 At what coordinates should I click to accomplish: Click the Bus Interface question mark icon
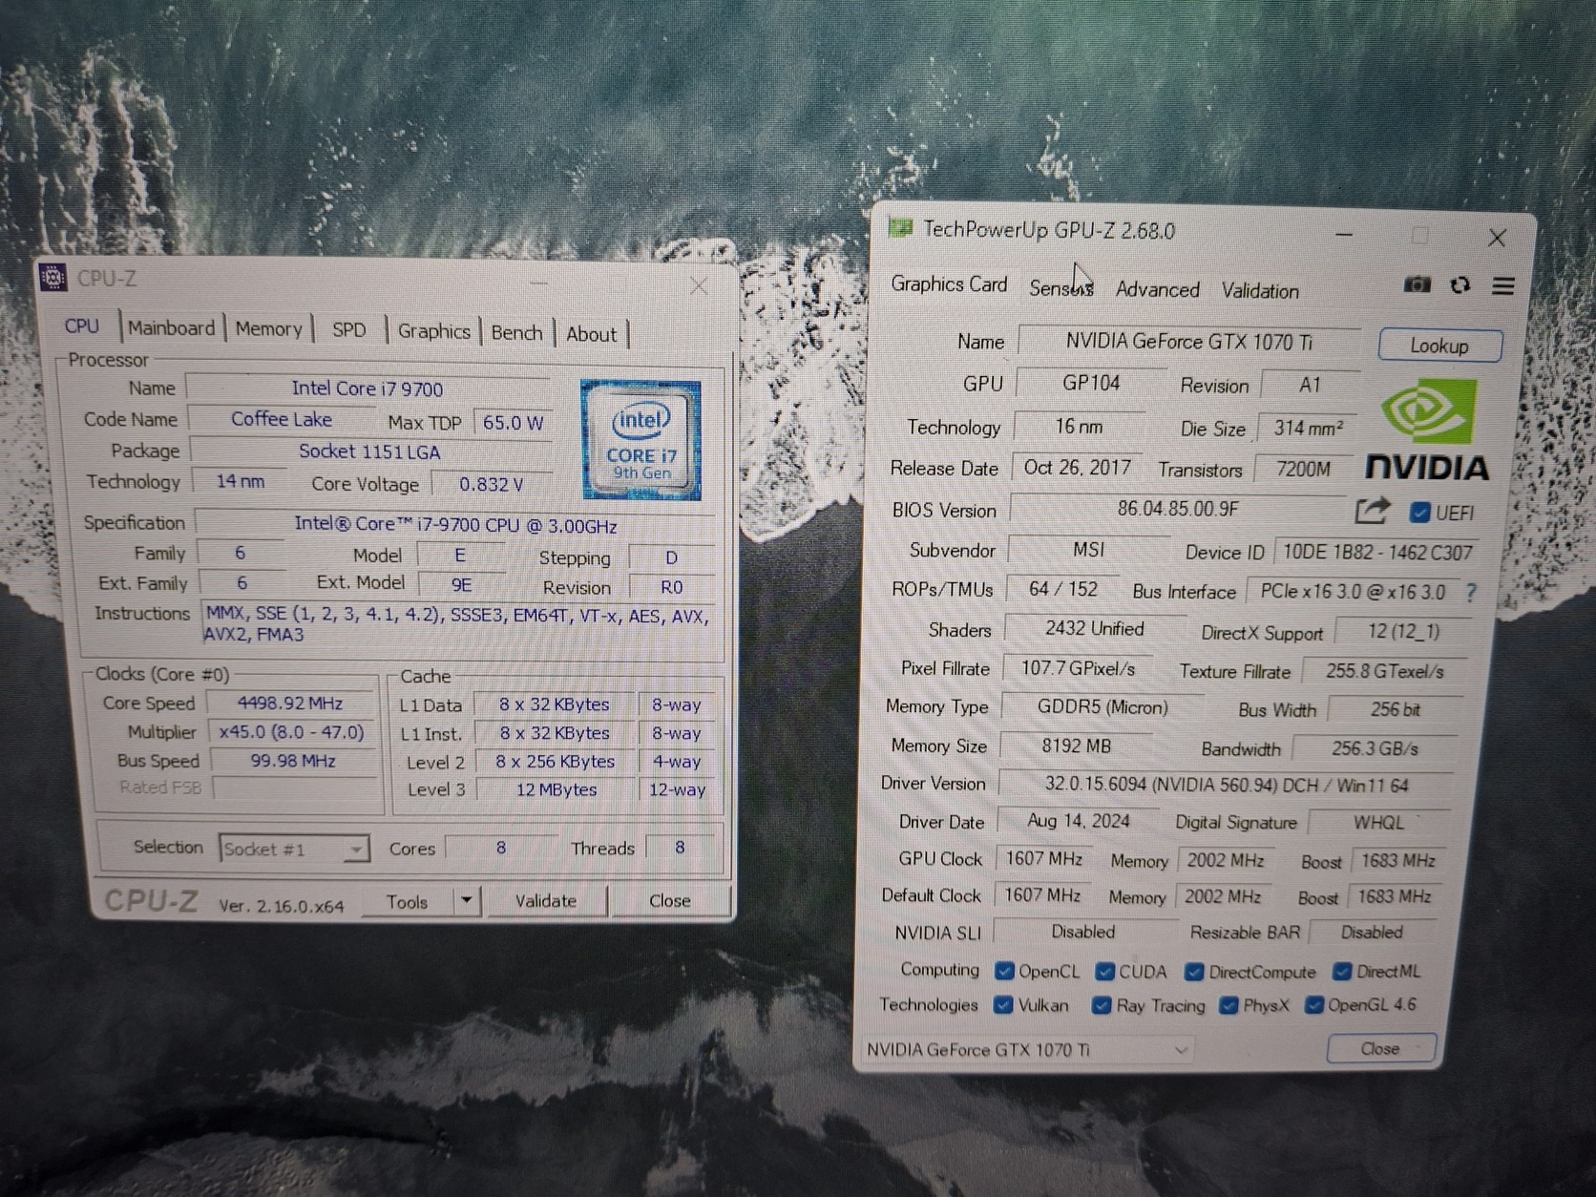[1471, 593]
